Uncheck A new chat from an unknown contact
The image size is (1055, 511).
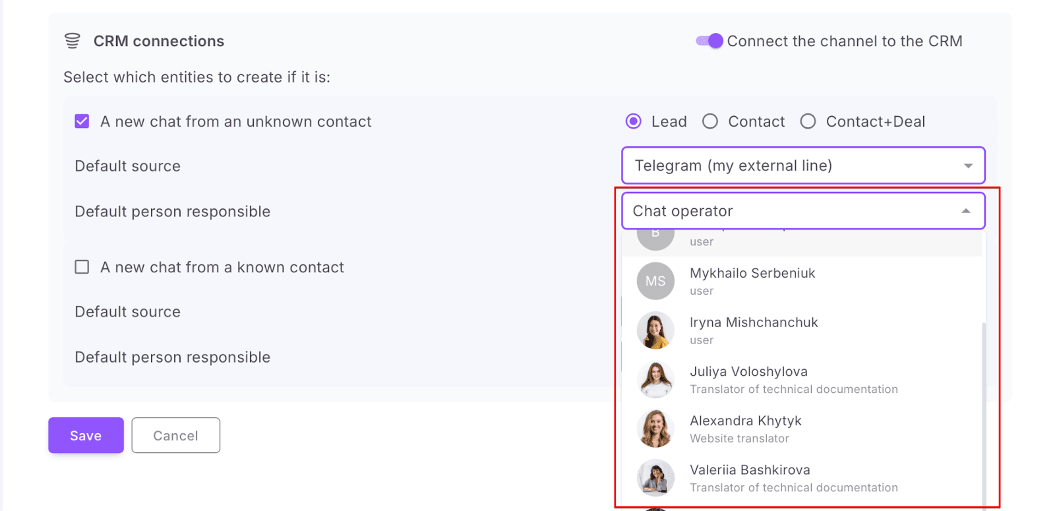pos(82,121)
